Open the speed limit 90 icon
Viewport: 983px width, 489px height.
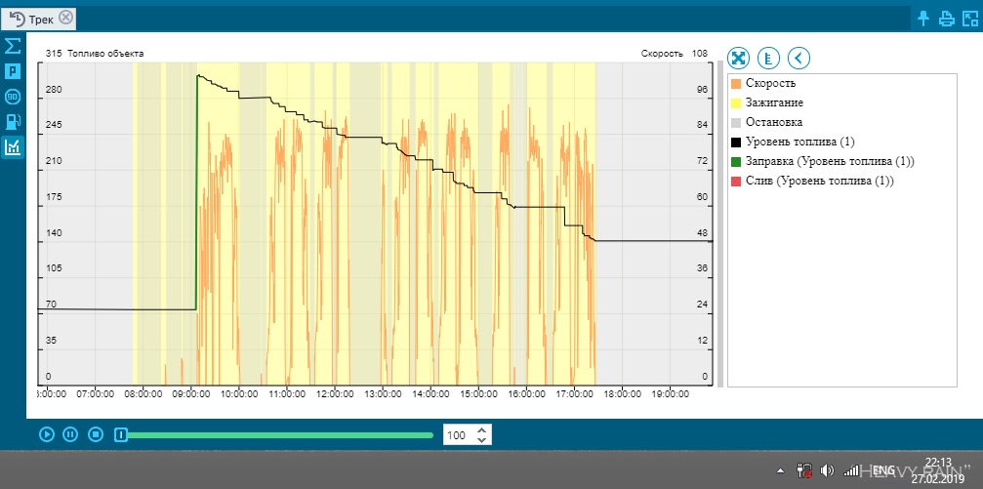pyautogui.click(x=13, y=97)
